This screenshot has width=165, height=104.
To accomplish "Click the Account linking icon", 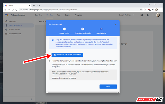I will tap(6, 29).
